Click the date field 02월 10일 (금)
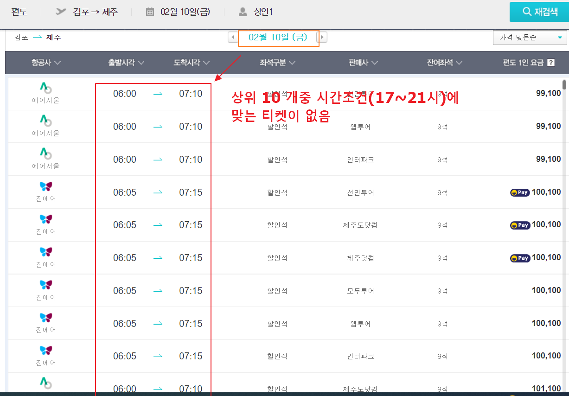The width and height of the screenshot is (569, 396). 278,38
